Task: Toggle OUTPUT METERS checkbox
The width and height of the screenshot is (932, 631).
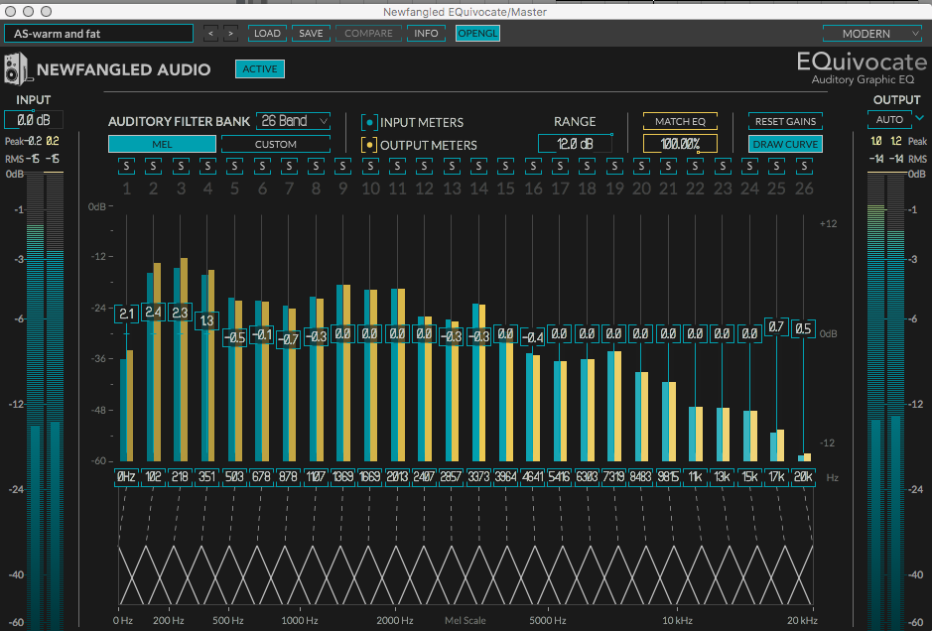Action: click(x=369, y=145)
